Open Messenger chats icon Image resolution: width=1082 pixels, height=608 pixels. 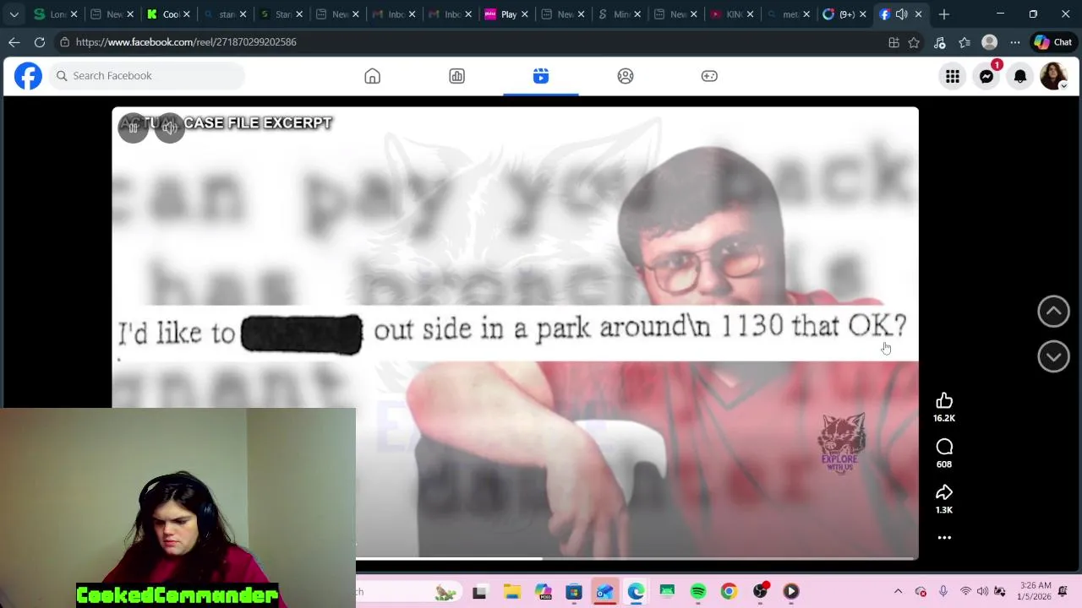[x=986, y=77]
